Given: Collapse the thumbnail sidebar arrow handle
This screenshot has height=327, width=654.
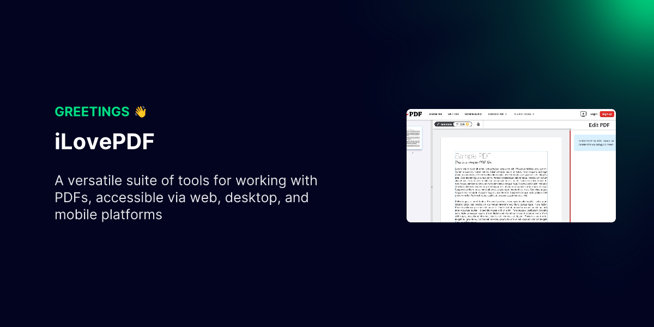Looking at the screenshot, I should [x=432, y=187].
